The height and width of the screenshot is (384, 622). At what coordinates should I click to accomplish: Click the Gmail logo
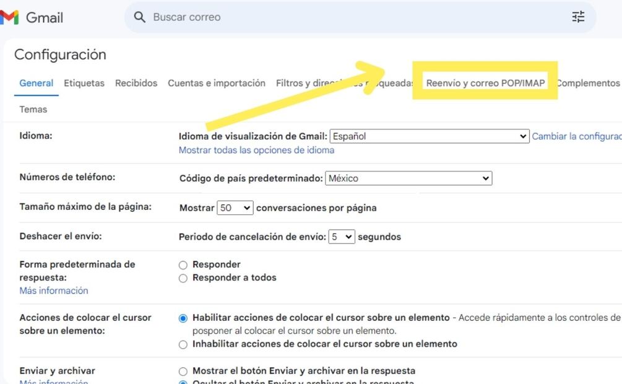32,17
